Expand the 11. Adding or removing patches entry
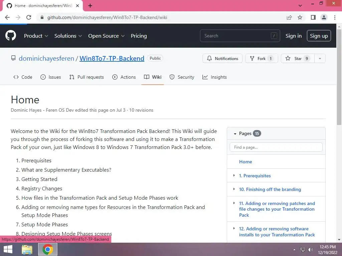This screenshot has height=256, width=342. [x=234, y=203]
